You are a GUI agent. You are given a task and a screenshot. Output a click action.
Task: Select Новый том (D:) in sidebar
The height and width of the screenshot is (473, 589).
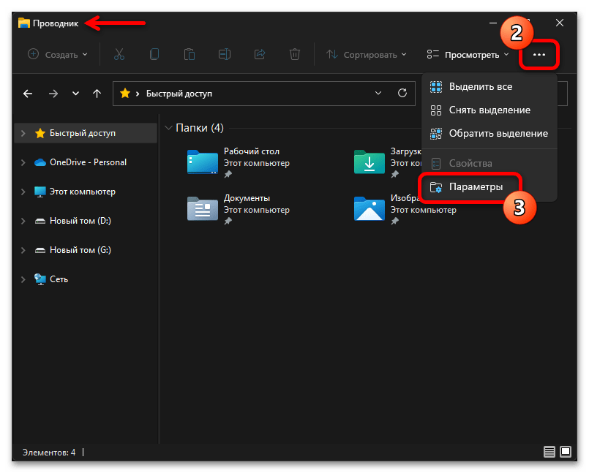click(x=80, y=221)
